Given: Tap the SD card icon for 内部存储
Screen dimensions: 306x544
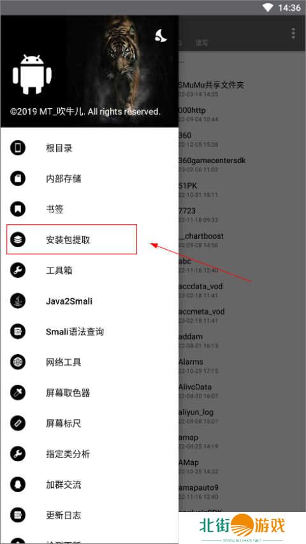Looking at the screenshot, I should point(18,178).
